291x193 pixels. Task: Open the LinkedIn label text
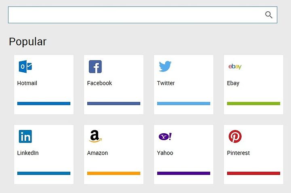coord(28,153)
